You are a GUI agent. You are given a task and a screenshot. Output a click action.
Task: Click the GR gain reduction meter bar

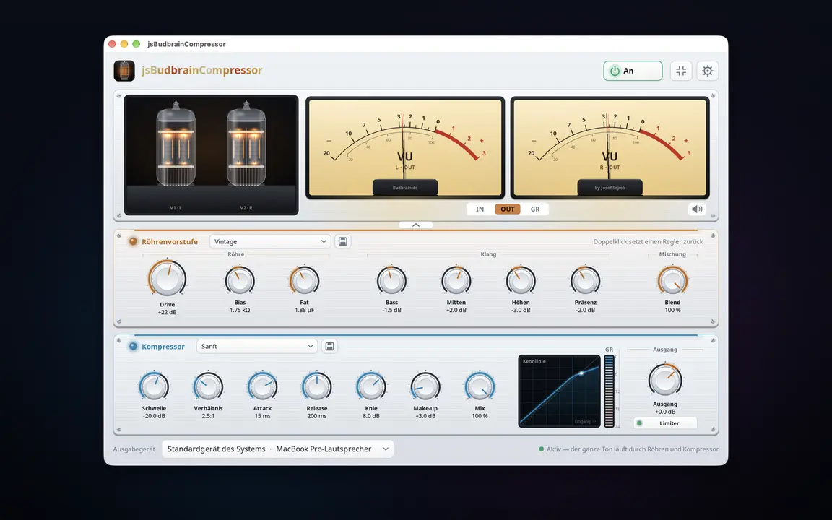609,391
